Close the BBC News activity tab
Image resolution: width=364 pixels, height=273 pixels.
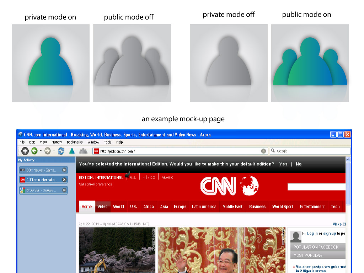point(64,170)
